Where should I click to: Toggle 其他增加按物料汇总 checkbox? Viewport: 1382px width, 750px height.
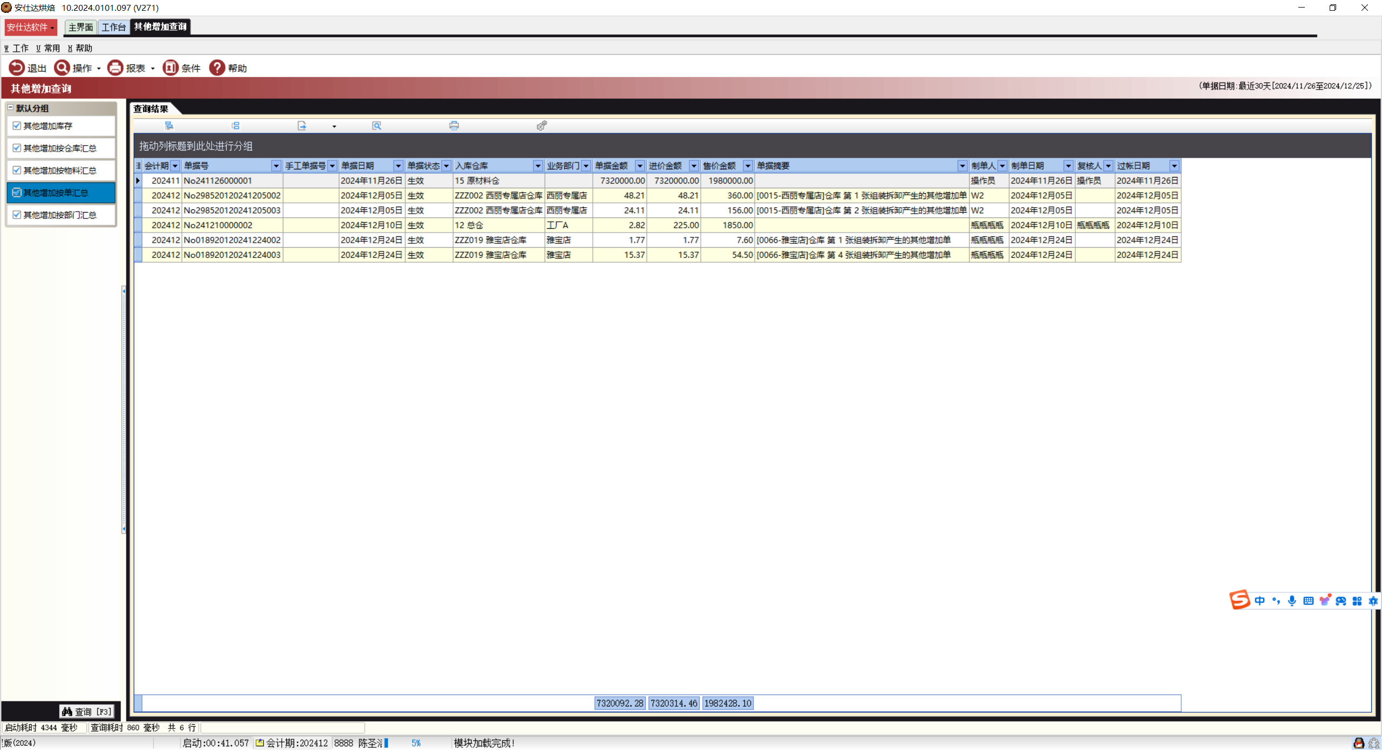point(17,171)
